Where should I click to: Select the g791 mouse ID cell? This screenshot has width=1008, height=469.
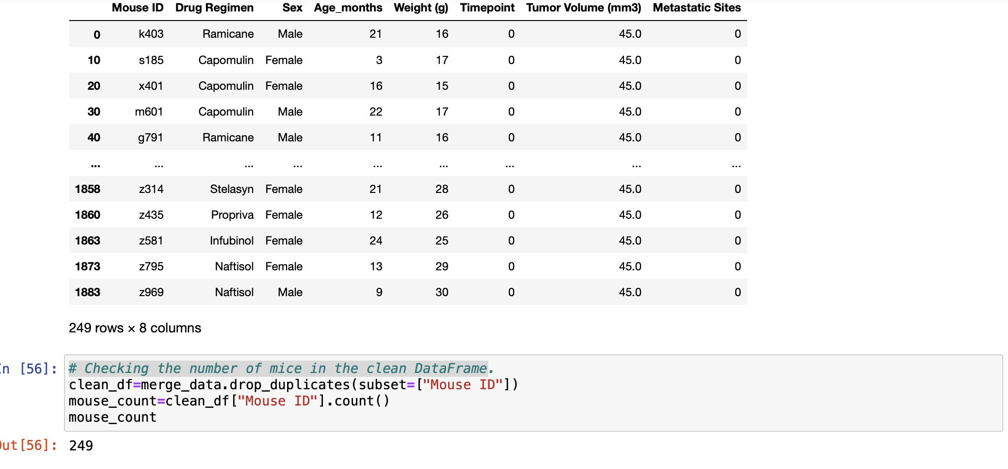(150, 138)
